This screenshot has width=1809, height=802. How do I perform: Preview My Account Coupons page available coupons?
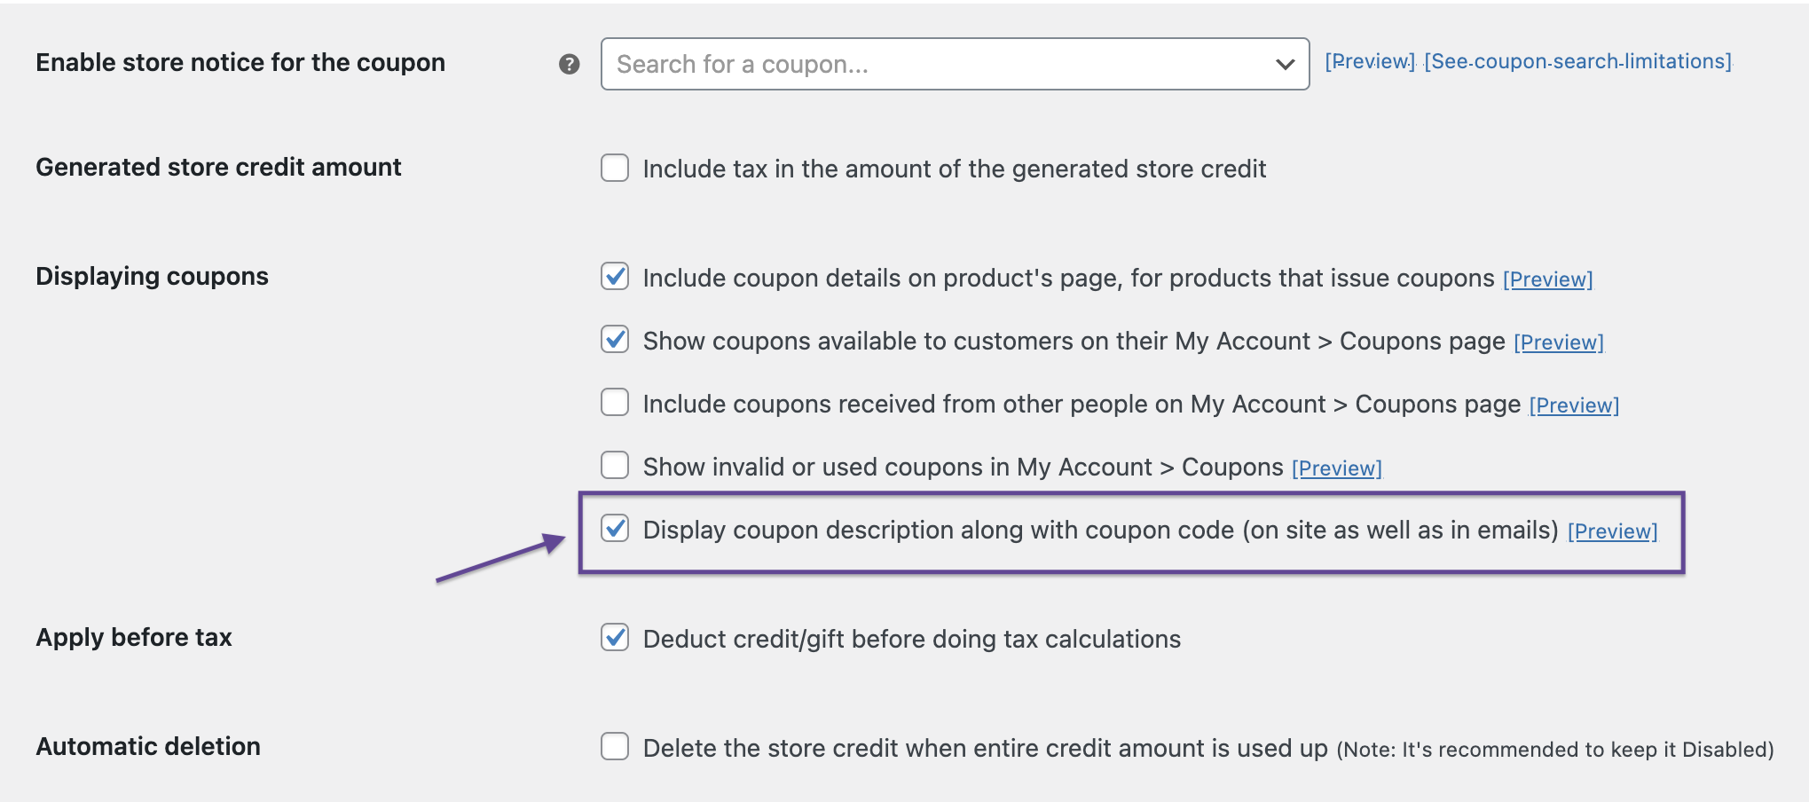(1558, 342)
